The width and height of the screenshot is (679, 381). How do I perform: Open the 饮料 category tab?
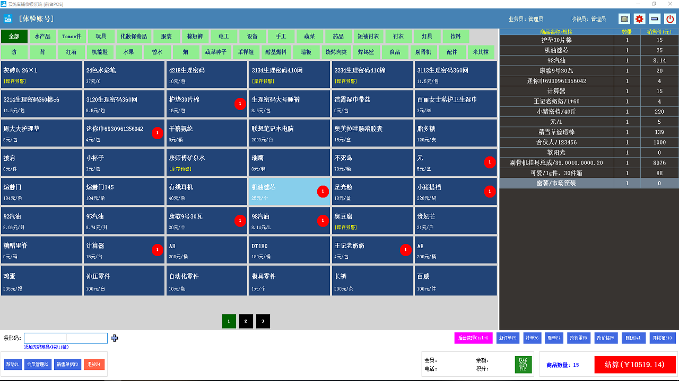(x=456, y=36)
